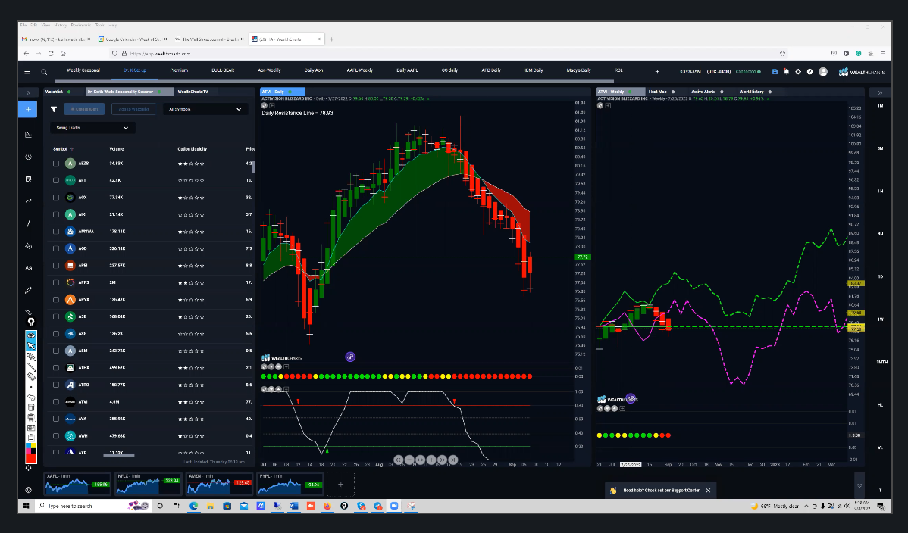908x533 pixels.
Task: Open the user profile avatar
Action: (x=823, y=72)
